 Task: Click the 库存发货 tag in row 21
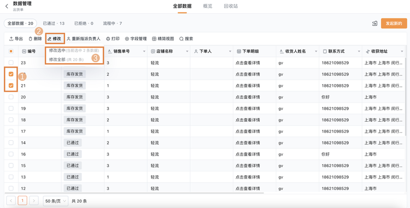(x=74, y=86)
